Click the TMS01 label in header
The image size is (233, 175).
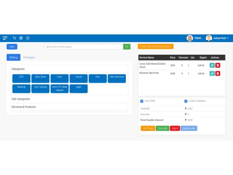click(x=198, y=38)
